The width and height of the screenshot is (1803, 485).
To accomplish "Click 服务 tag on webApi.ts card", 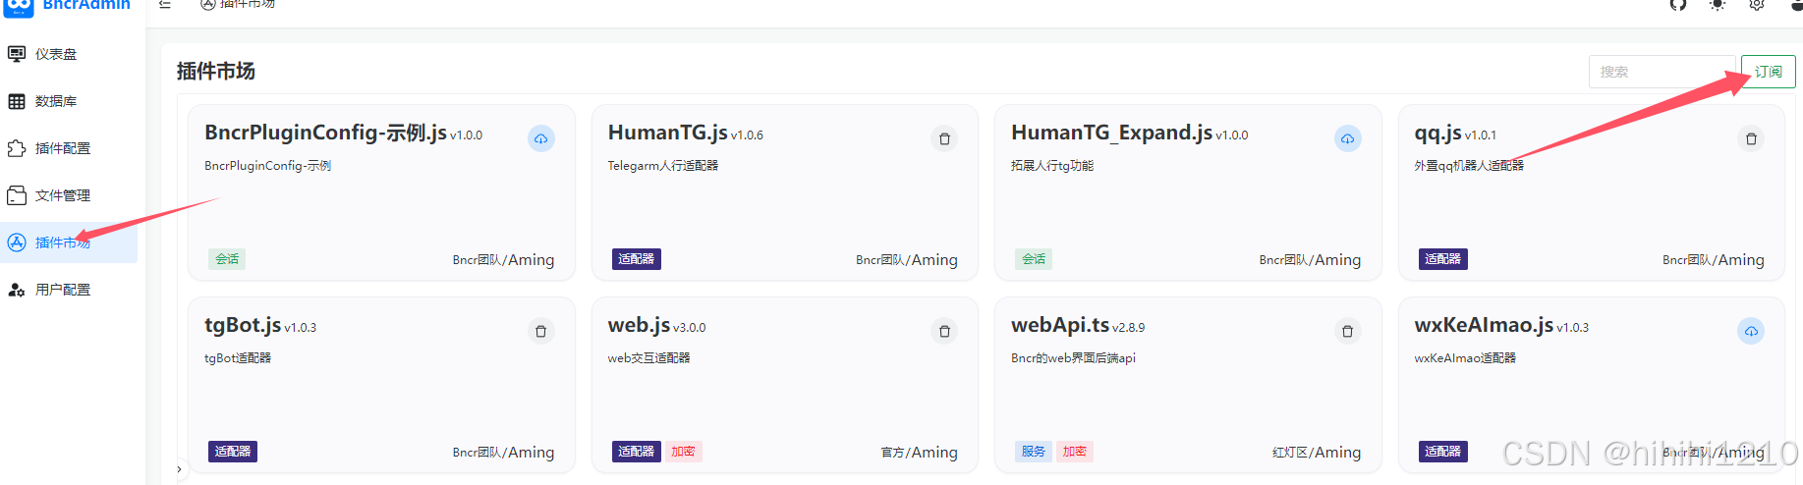I will pos(1034,452).
